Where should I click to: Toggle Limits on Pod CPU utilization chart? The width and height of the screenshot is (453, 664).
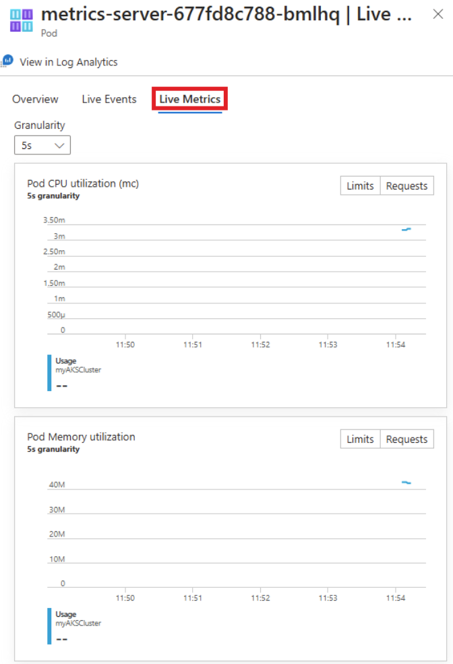point(360,186)
